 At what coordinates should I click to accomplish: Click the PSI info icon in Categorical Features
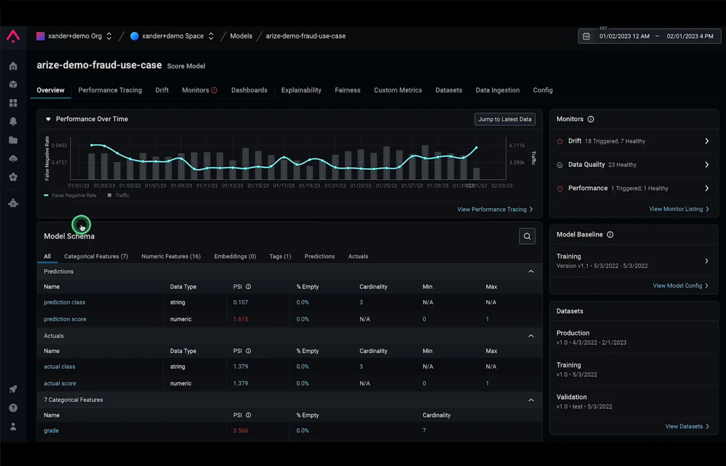pyautogui.click(x=248, y=415)
